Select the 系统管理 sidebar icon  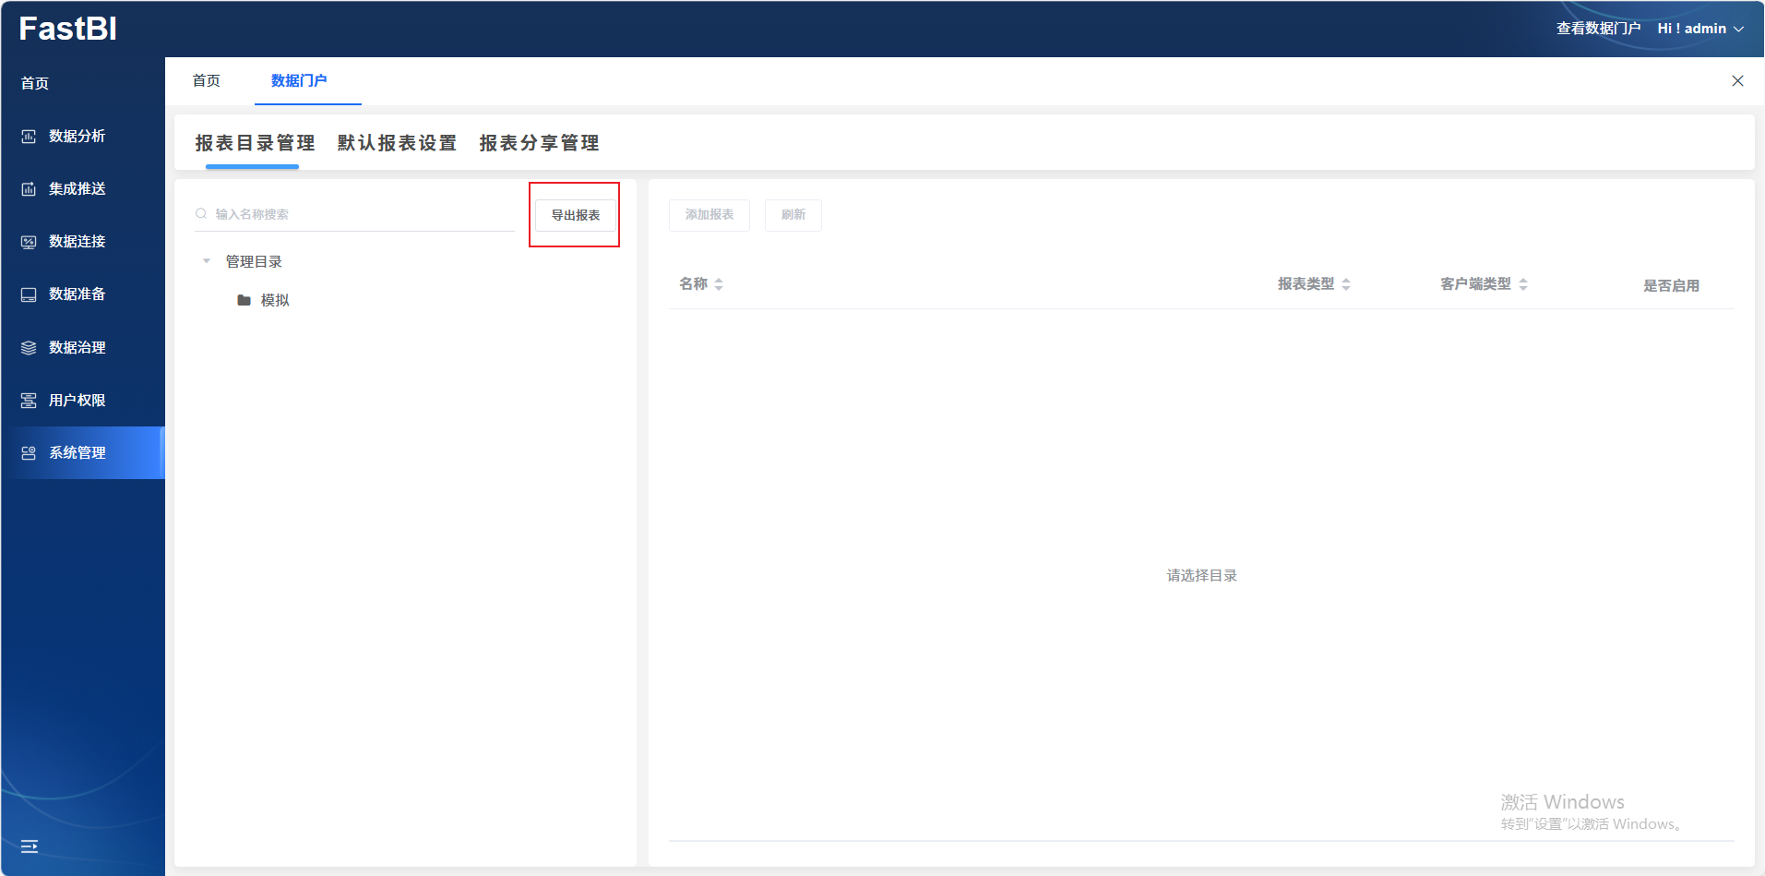[29, 453]
